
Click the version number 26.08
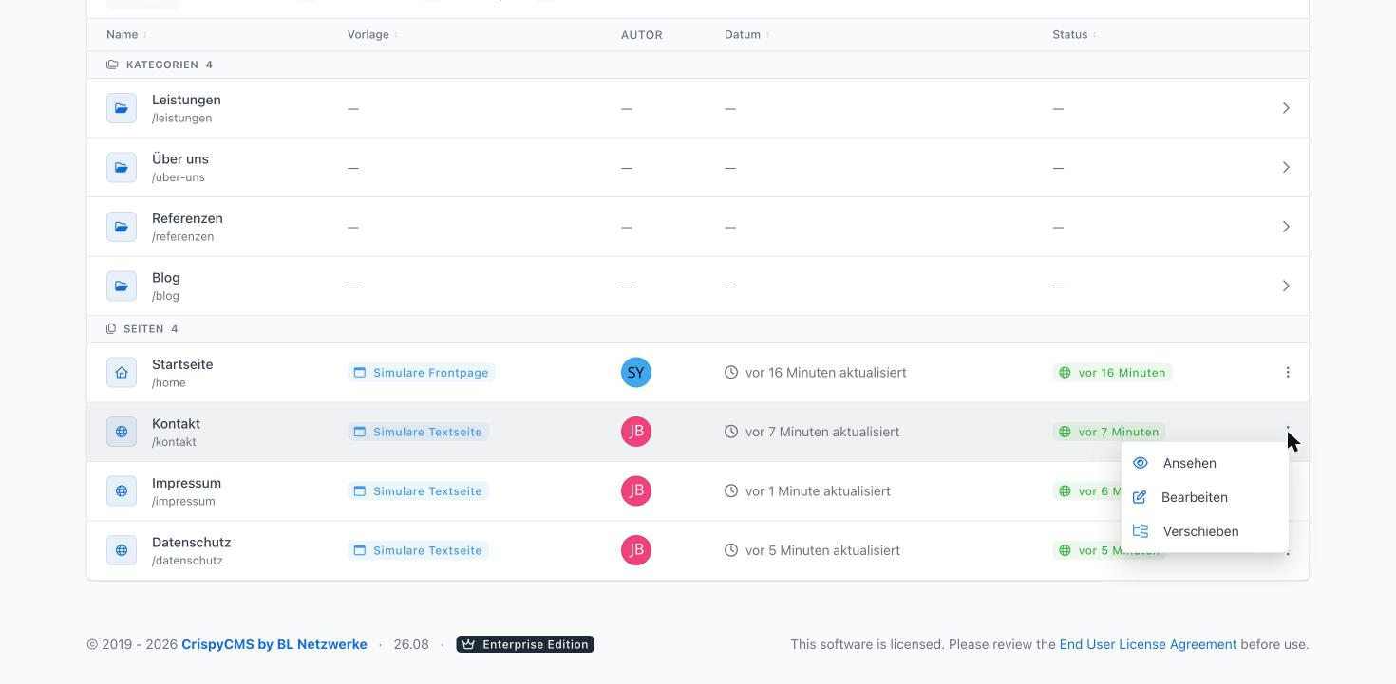tap(411, 644)
